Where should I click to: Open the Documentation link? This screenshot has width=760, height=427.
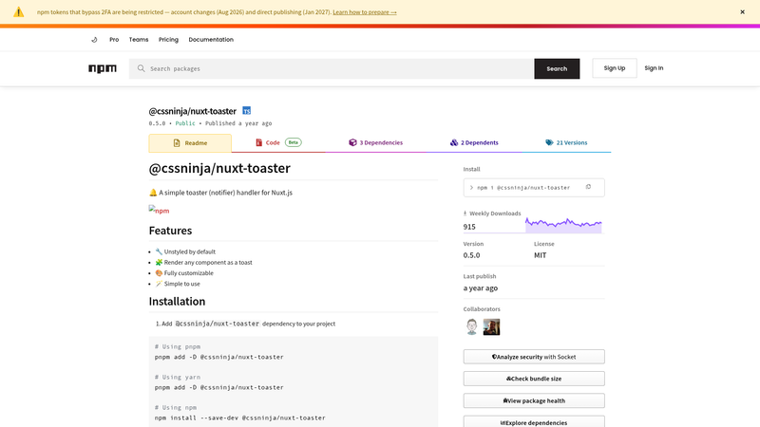[211, 40]
